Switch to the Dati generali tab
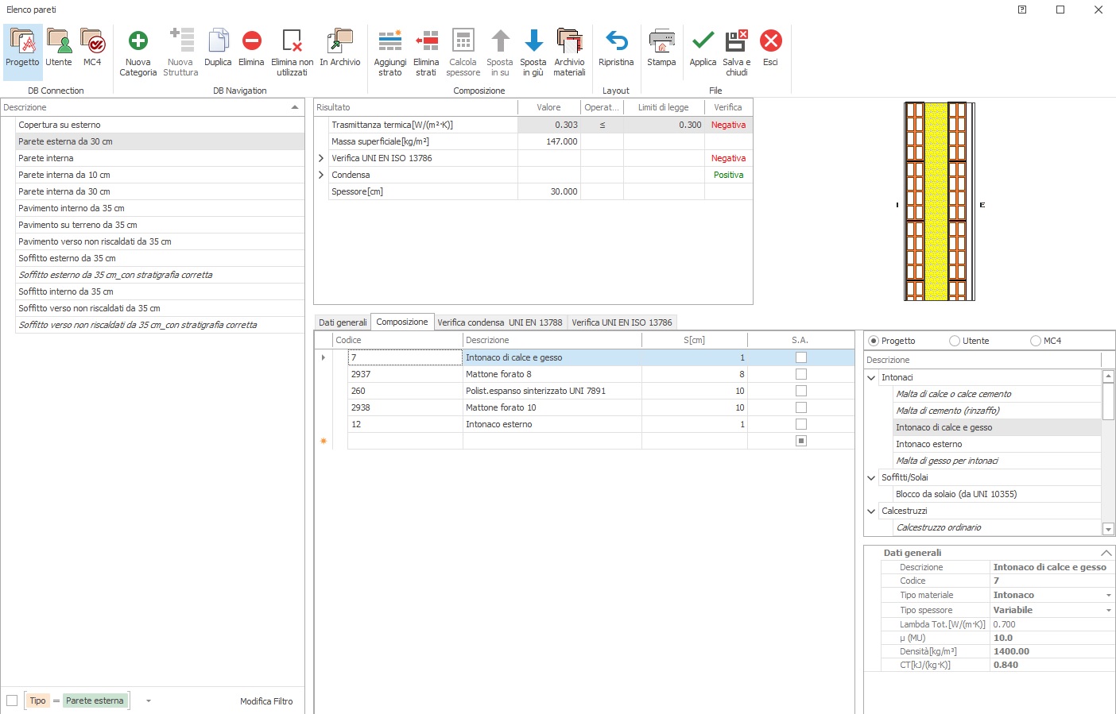 (x=343, y=322)
